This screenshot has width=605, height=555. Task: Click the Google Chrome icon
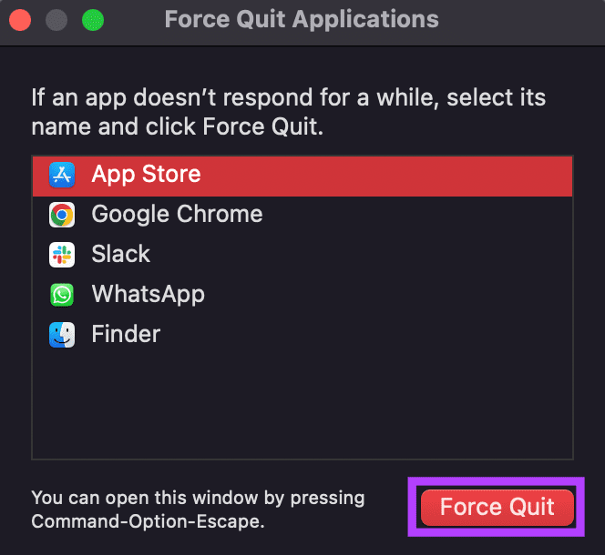[62, 215]
